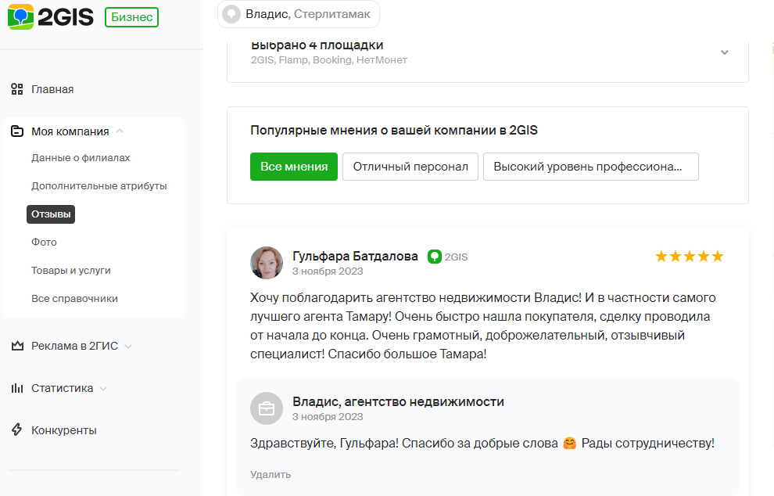774x496 pixels.
Task: Open Данные о филиалах
Action: click(81, 157)
